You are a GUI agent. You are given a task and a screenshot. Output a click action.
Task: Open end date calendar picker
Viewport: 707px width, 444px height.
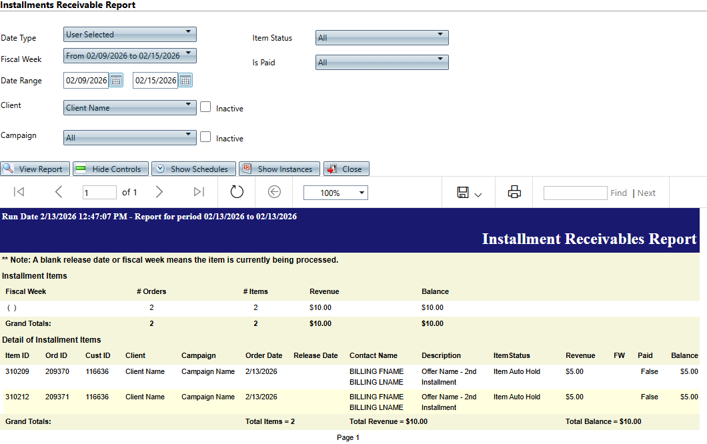(x=185, y=81)
